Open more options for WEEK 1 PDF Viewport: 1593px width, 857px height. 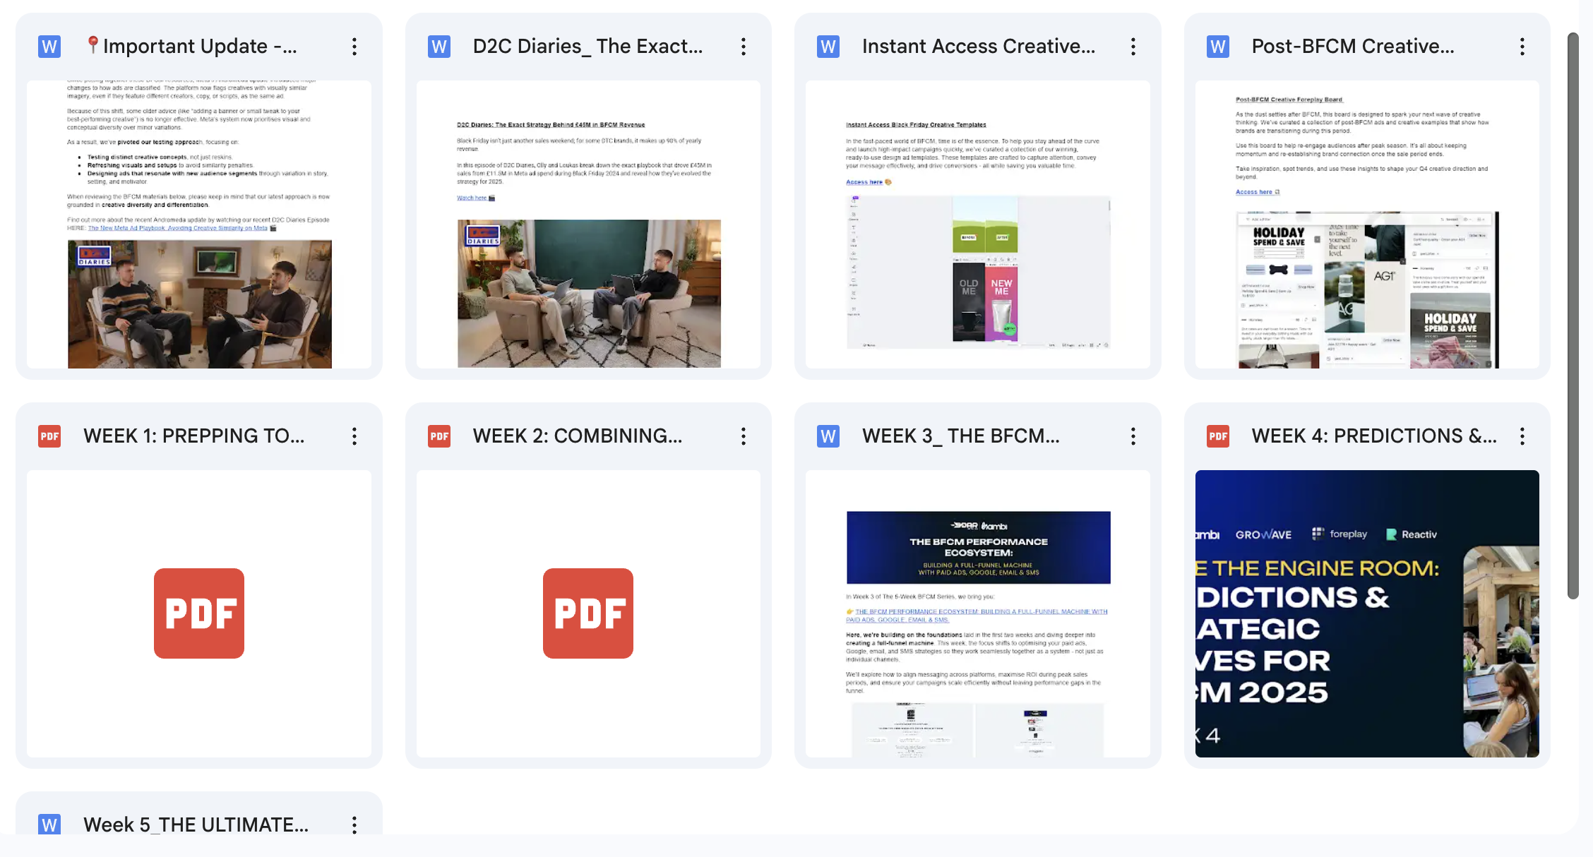click(354, 436)
